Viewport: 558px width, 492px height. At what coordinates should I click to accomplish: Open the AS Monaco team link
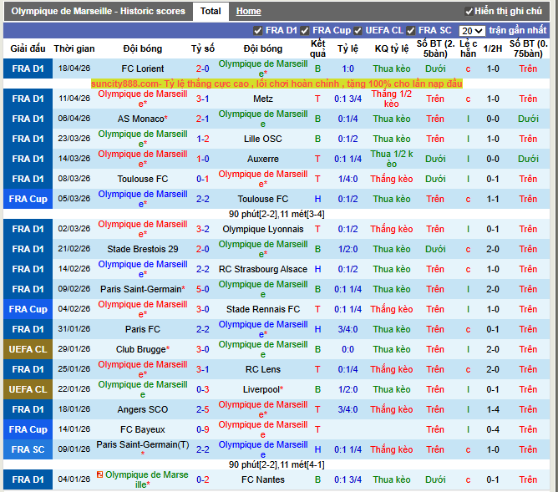point(140,119)
